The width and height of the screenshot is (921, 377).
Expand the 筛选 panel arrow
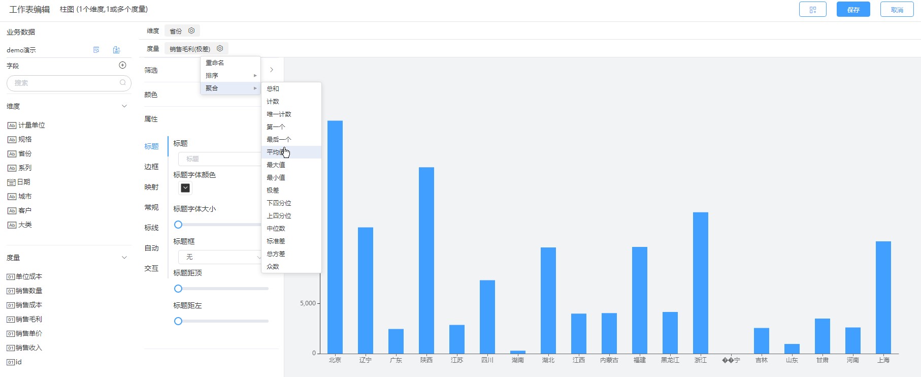pos(272,70)
